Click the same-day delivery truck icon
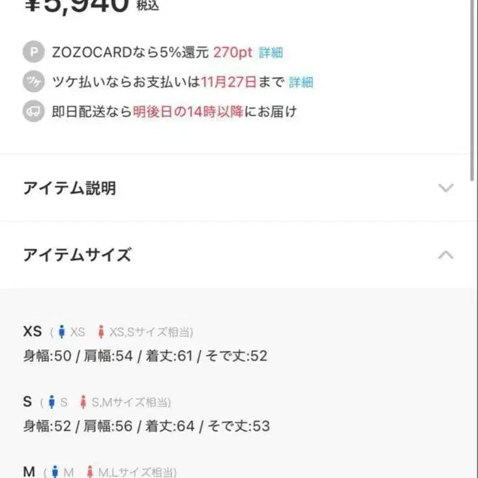The height and width of the screenshot is (478, 478). click(x=33, y=112)
